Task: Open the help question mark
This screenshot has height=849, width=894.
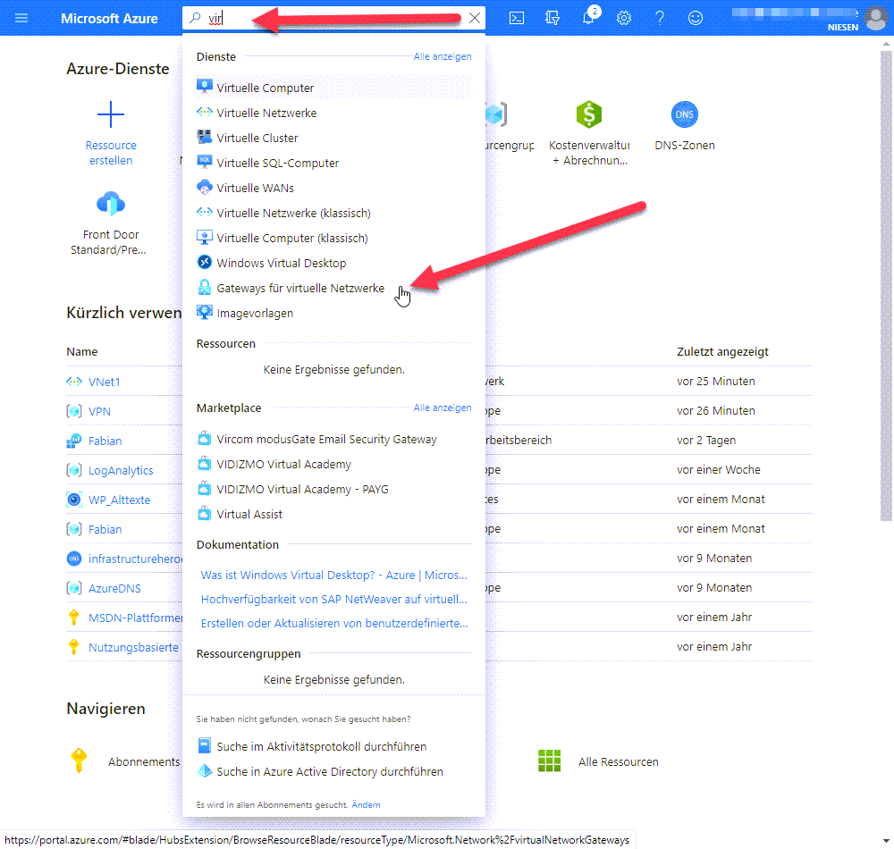Action: [660, 18]
